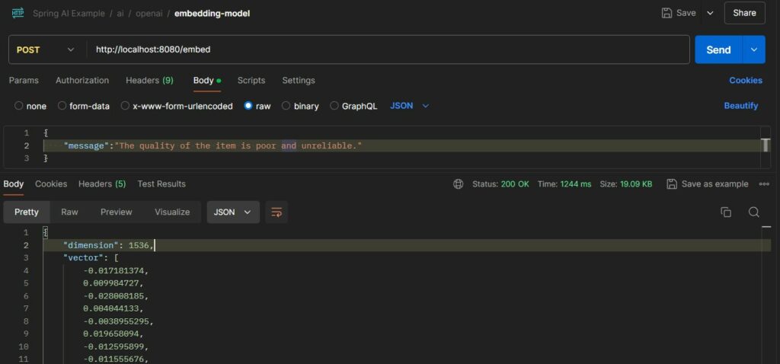780x364 pixels.
Task: Open the response Headers (5) tab
Action: 102,184
